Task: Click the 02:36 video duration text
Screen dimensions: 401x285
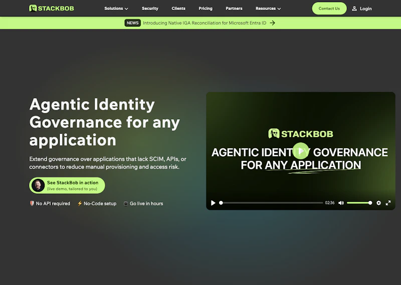Action: click(x=330, y=203)
